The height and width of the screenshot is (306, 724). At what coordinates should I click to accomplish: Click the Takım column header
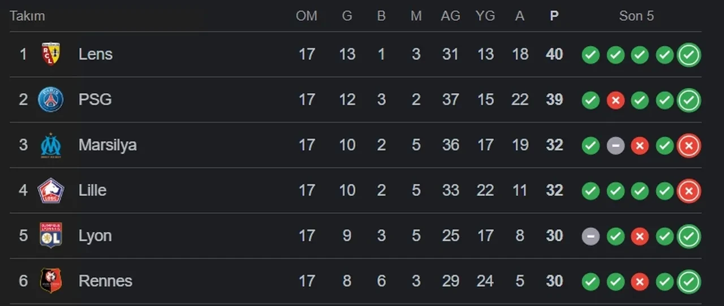27,16
